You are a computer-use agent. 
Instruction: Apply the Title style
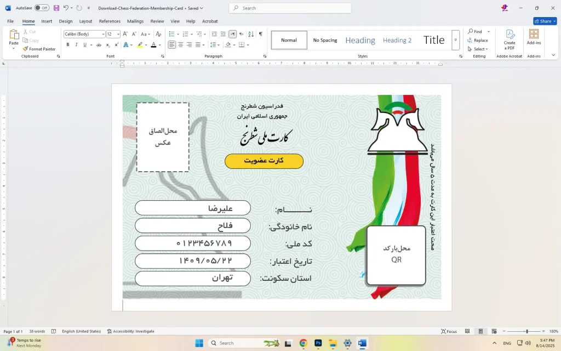click(434, 40)
